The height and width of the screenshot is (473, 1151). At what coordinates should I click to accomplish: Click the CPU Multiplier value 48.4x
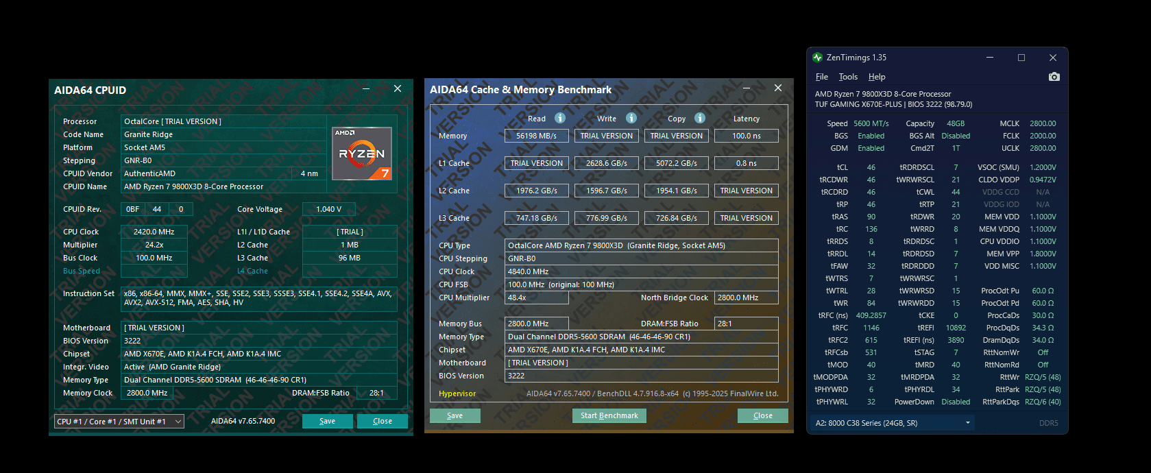click(x=537, y=298)
